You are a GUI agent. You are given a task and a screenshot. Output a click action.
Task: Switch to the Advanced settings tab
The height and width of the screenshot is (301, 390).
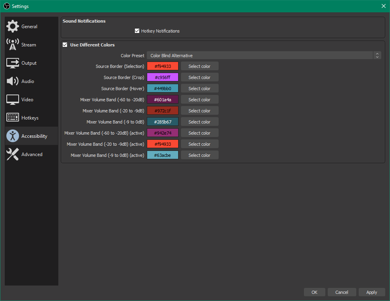[31, 154]
